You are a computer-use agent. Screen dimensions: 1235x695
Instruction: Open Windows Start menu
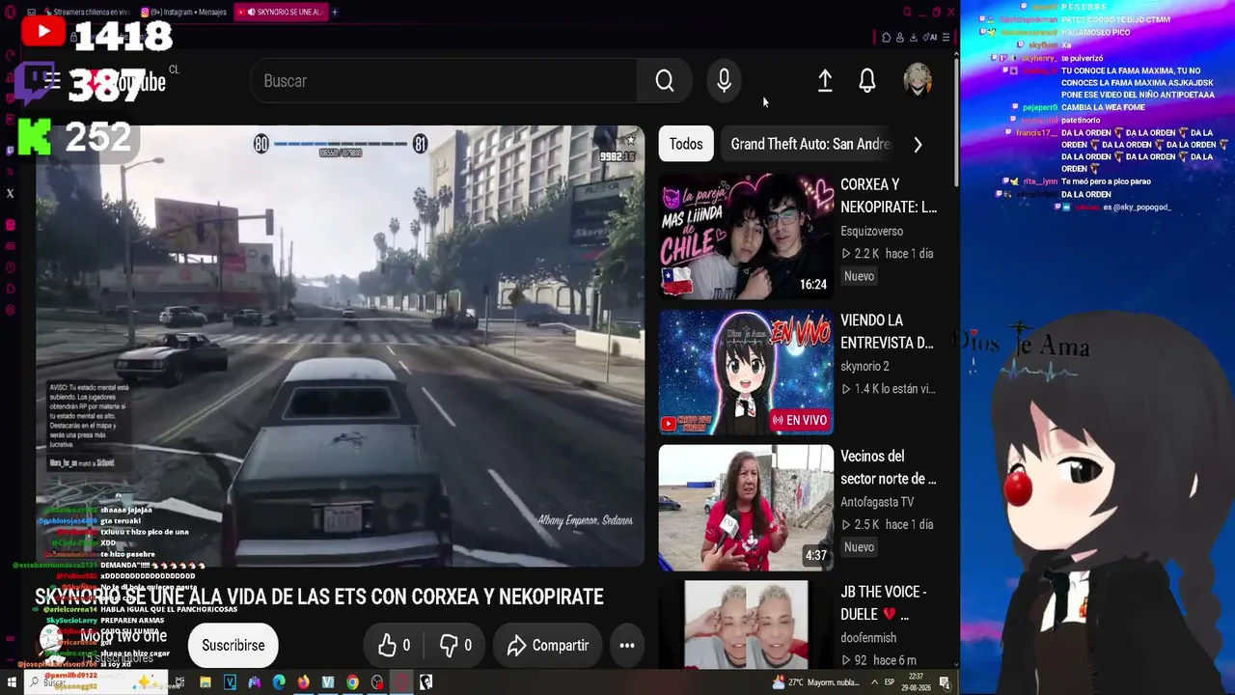(12, 683)
